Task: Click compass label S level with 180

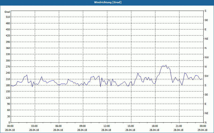Action: (x=205, y=85)
